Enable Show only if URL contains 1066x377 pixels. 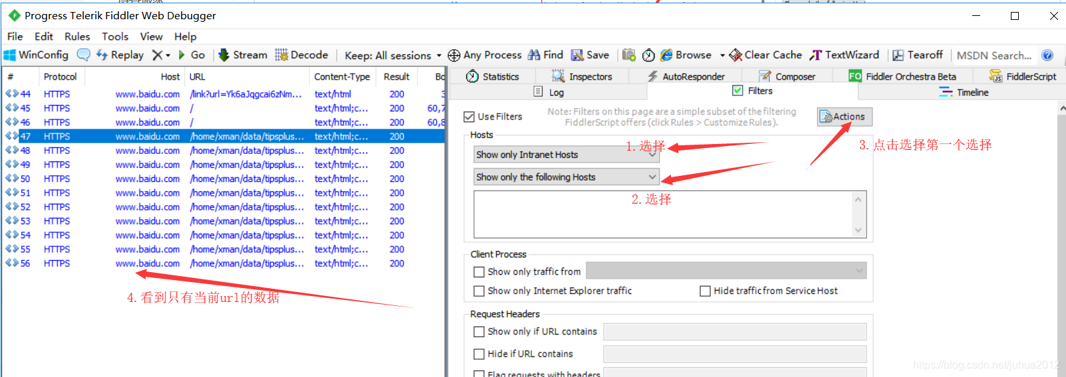pos(479,331)
